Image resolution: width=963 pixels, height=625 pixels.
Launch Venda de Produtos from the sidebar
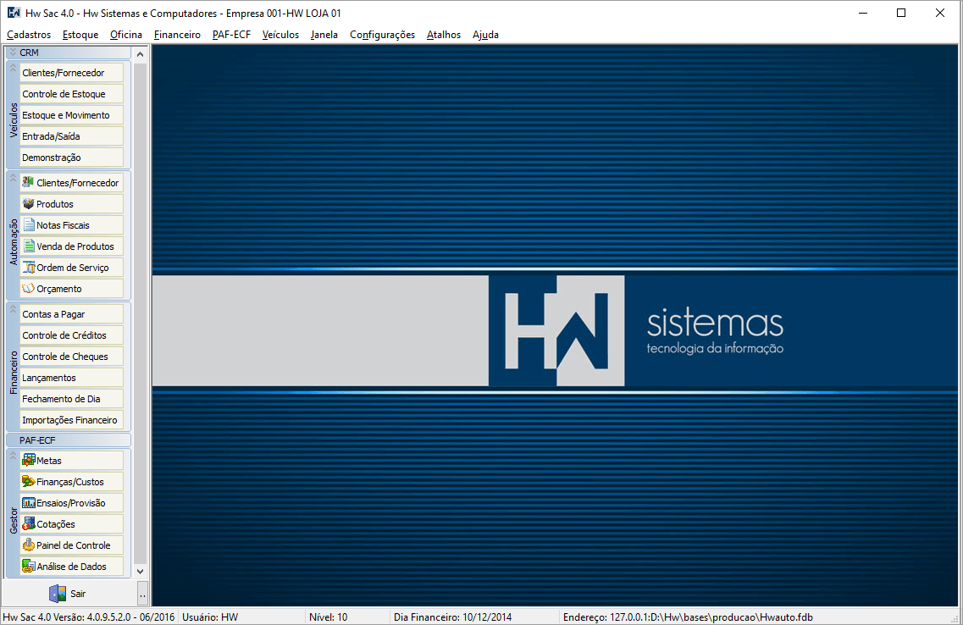coord(71,246)
